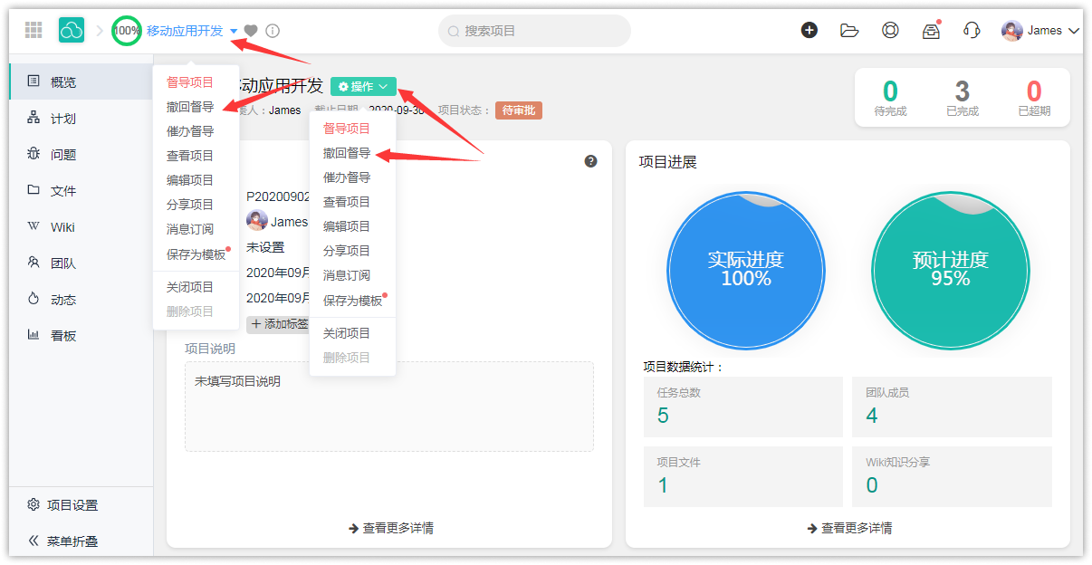This screenshot has height=565, width=1092.
Task: Open the folder icon in header
Action: 849,30
